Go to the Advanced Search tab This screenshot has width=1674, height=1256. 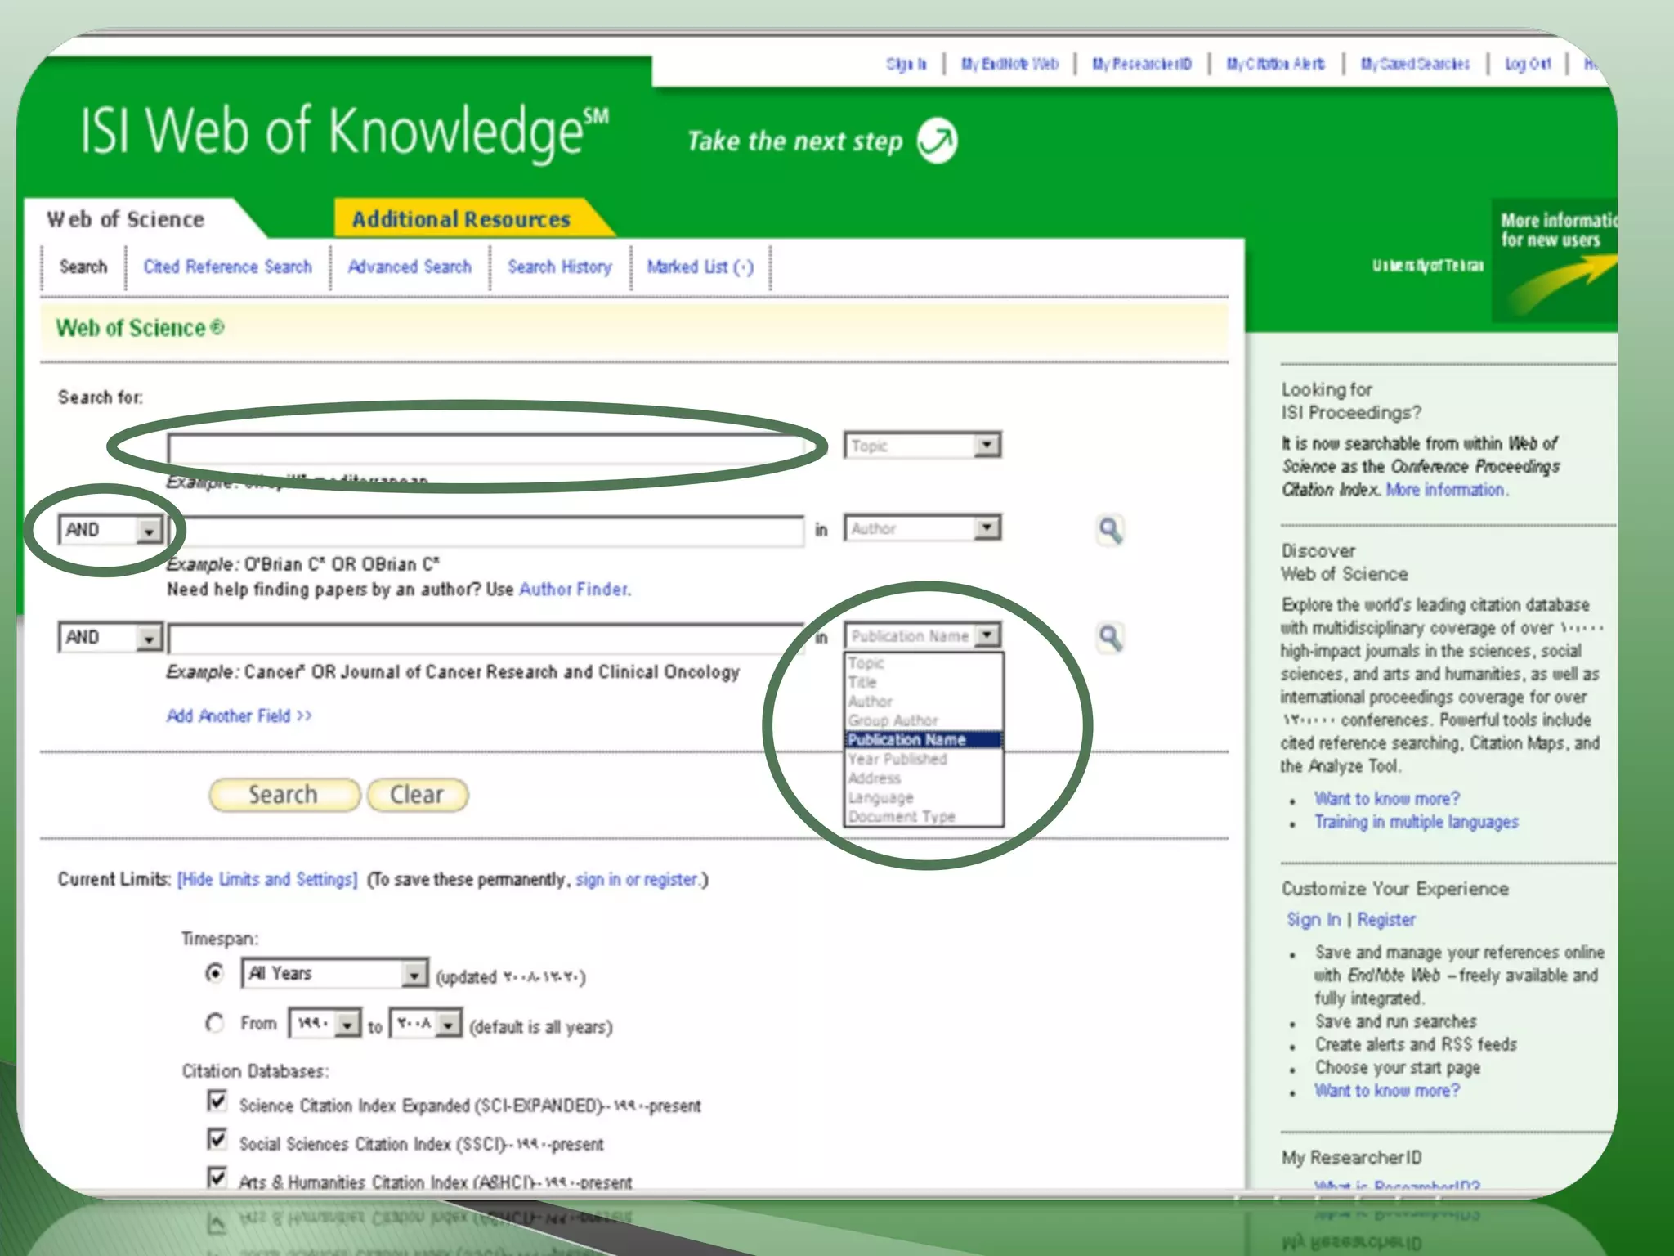(x=410, y=267)
